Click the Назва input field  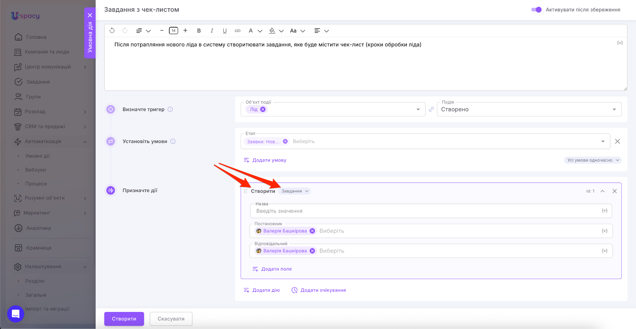coord(427,211)
